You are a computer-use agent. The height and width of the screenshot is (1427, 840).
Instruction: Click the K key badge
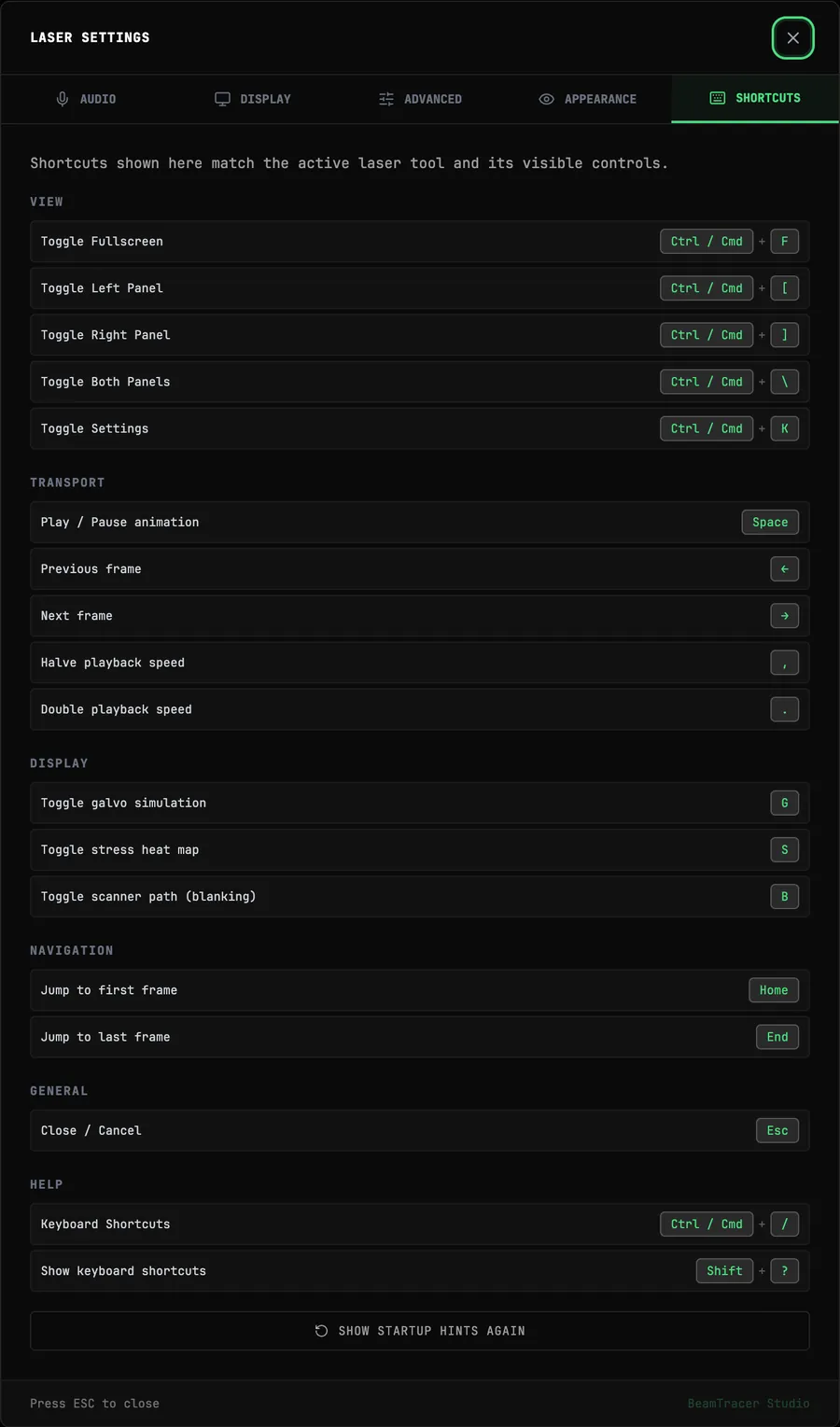tap(785, 428)
